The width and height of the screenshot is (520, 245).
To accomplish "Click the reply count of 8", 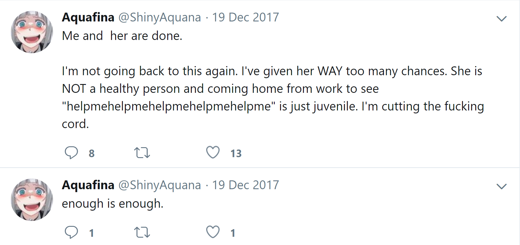I will (x=92, y=153).
